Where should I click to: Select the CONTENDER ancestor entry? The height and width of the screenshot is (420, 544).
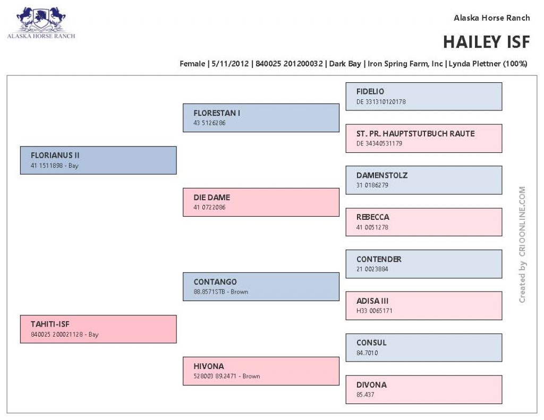click(x=423, y=264)
